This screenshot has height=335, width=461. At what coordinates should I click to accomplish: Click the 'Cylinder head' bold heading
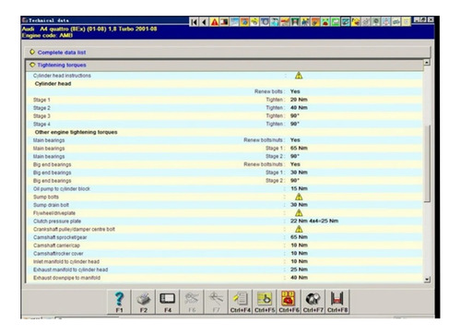coord(53,84)
